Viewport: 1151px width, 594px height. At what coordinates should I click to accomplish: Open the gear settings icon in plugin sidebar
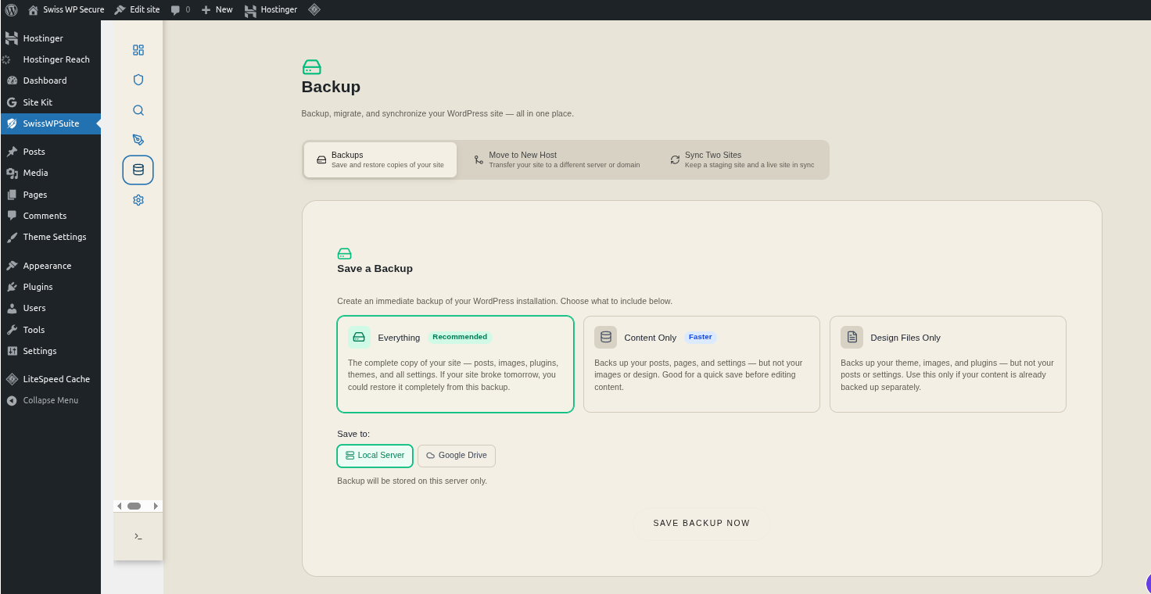(138, 200)
